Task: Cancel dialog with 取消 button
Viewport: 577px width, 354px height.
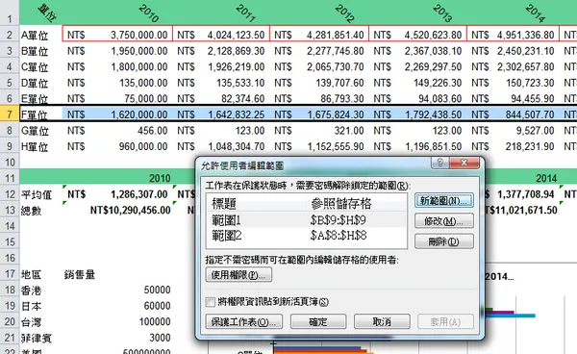Action: coord(382,321)
